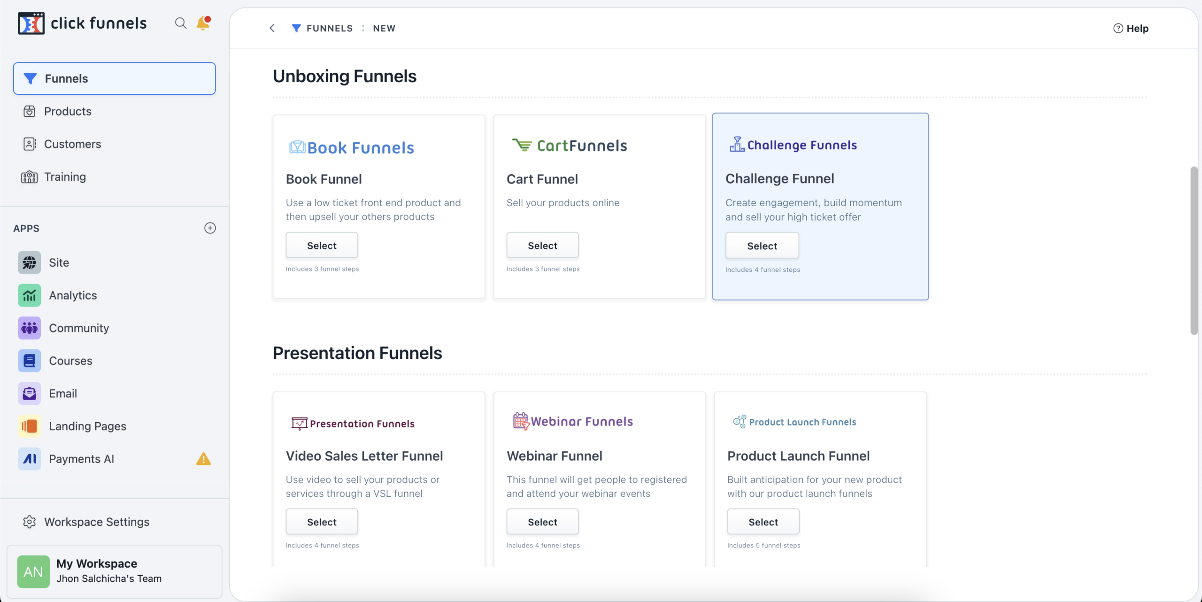
Task: Select the Video Sales Letter Funnel
Action: [322, 522]
